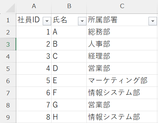Select row 1 header

coord(8,20)
